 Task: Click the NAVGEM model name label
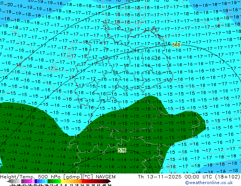[x=105, y=177]
